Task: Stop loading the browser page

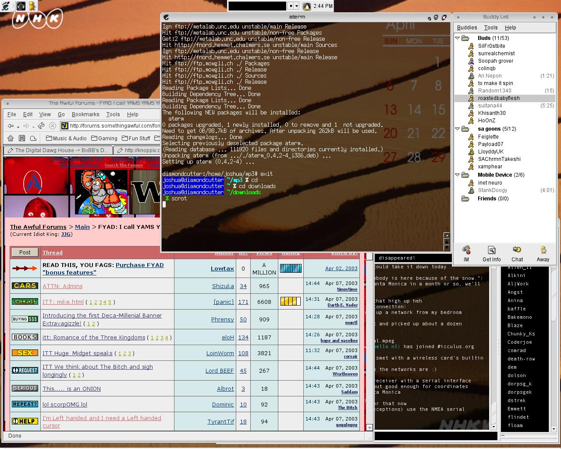Action: pos(53,126)
